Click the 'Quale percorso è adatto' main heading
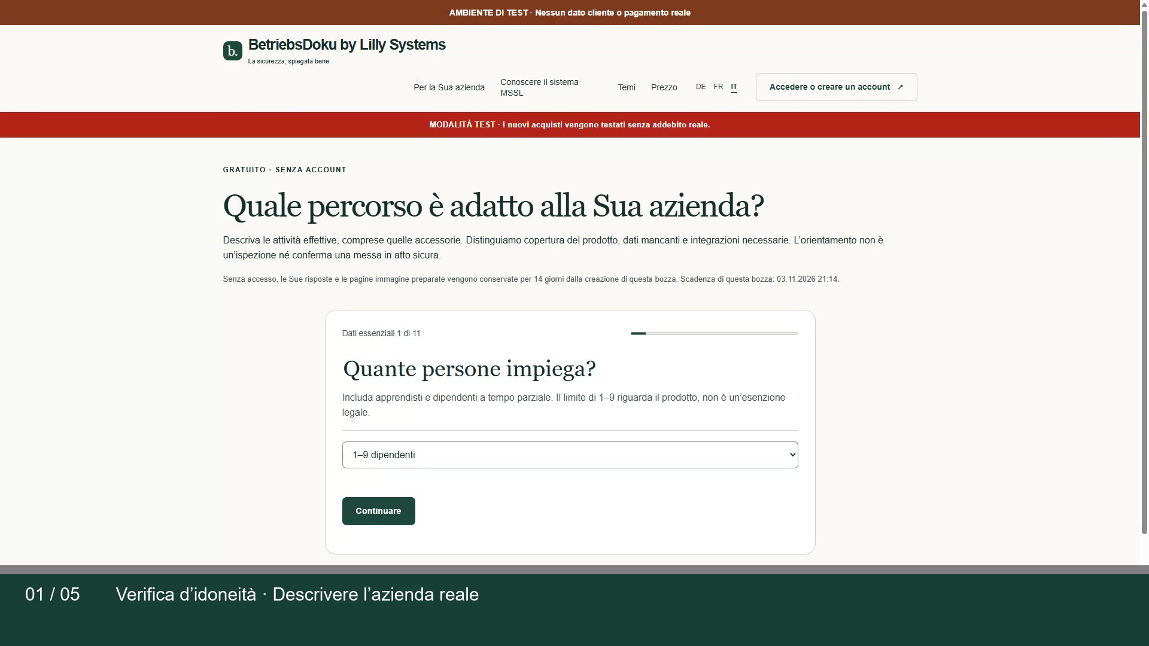The image size is (1149, 646). tap(493, 206)
